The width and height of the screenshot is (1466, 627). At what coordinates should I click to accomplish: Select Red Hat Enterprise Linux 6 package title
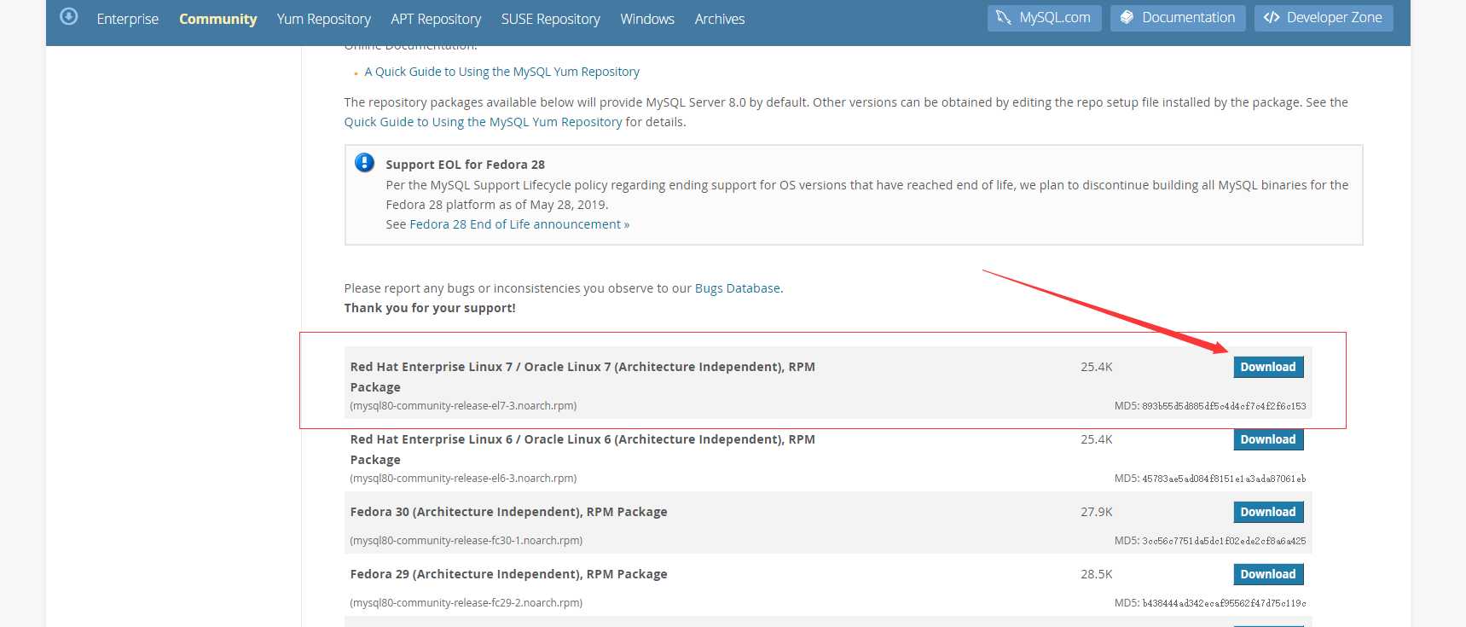pos(582,449)
